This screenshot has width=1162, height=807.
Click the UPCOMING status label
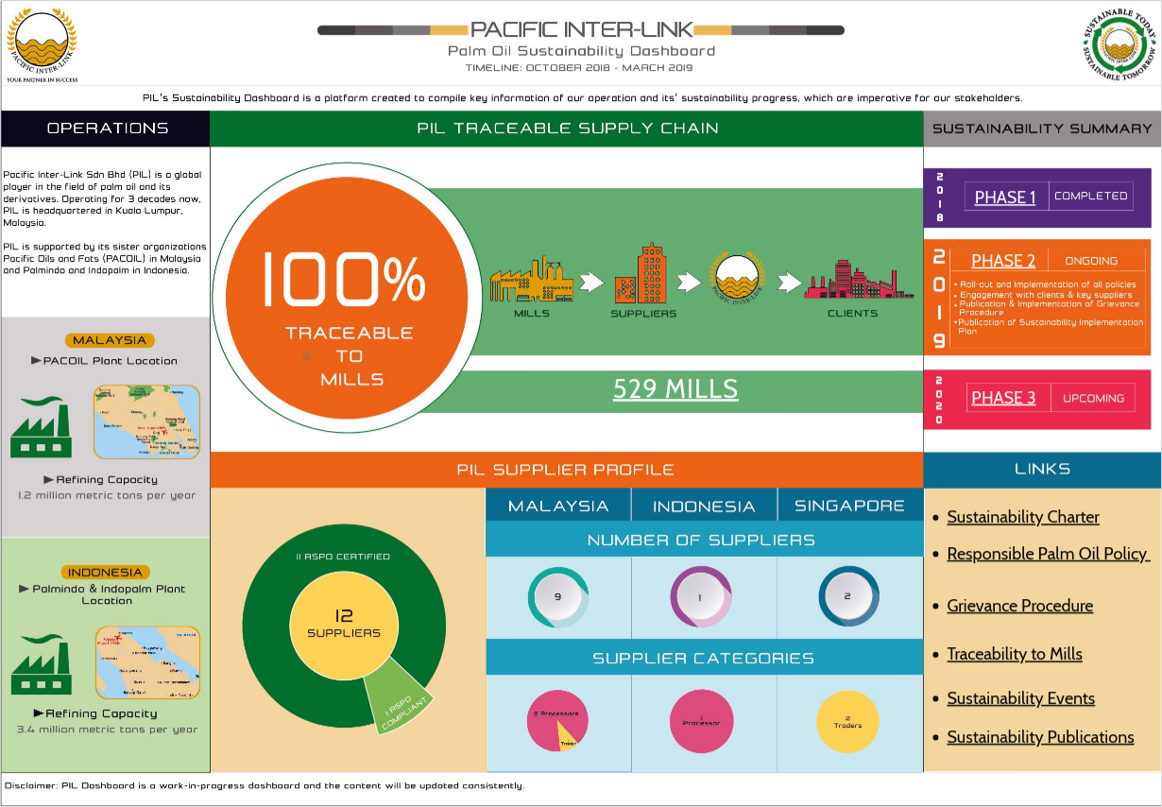pos(1093,398)
